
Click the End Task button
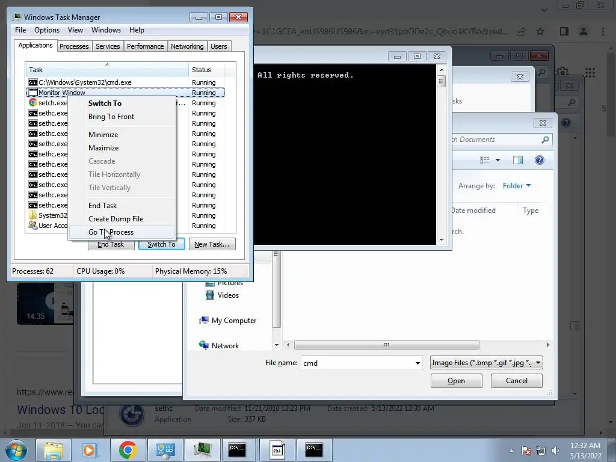pos(111,244)
